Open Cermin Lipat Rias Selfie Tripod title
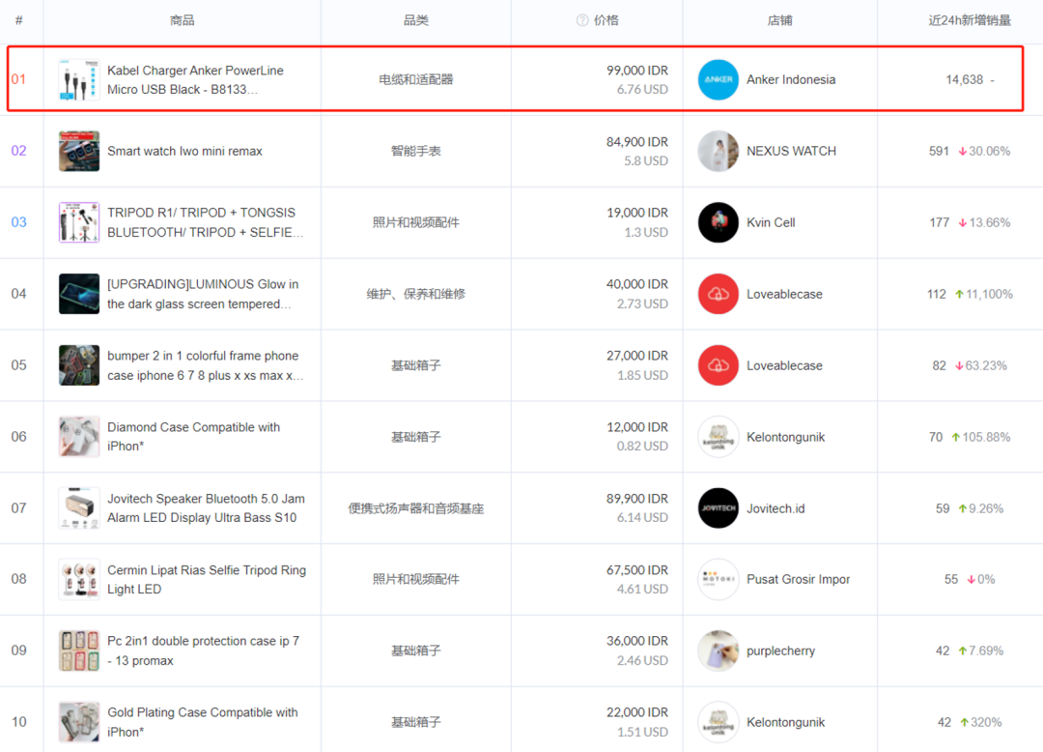This screenshot has width=1043, height=752. pyautogui.click(x=207, y=579)
